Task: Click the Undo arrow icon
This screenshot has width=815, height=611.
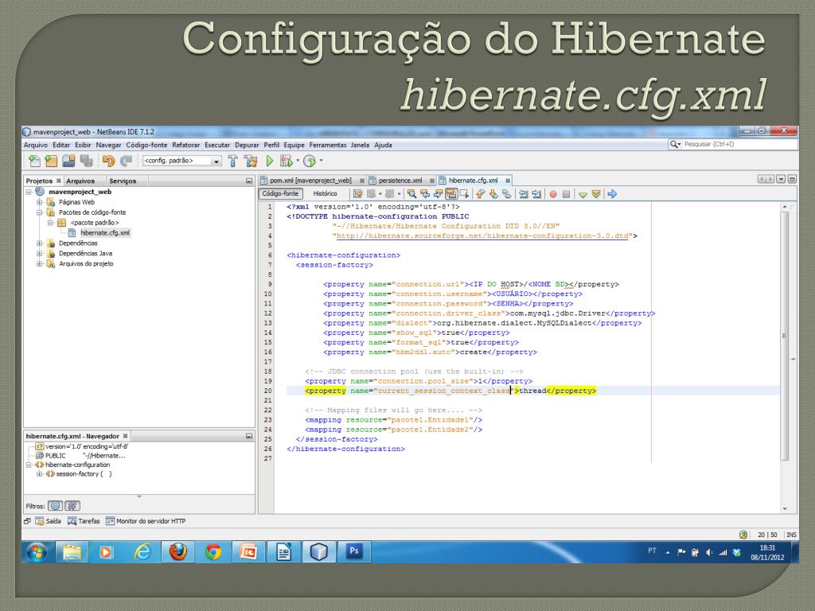Action: pyautogui.click(x=108, y=161)
